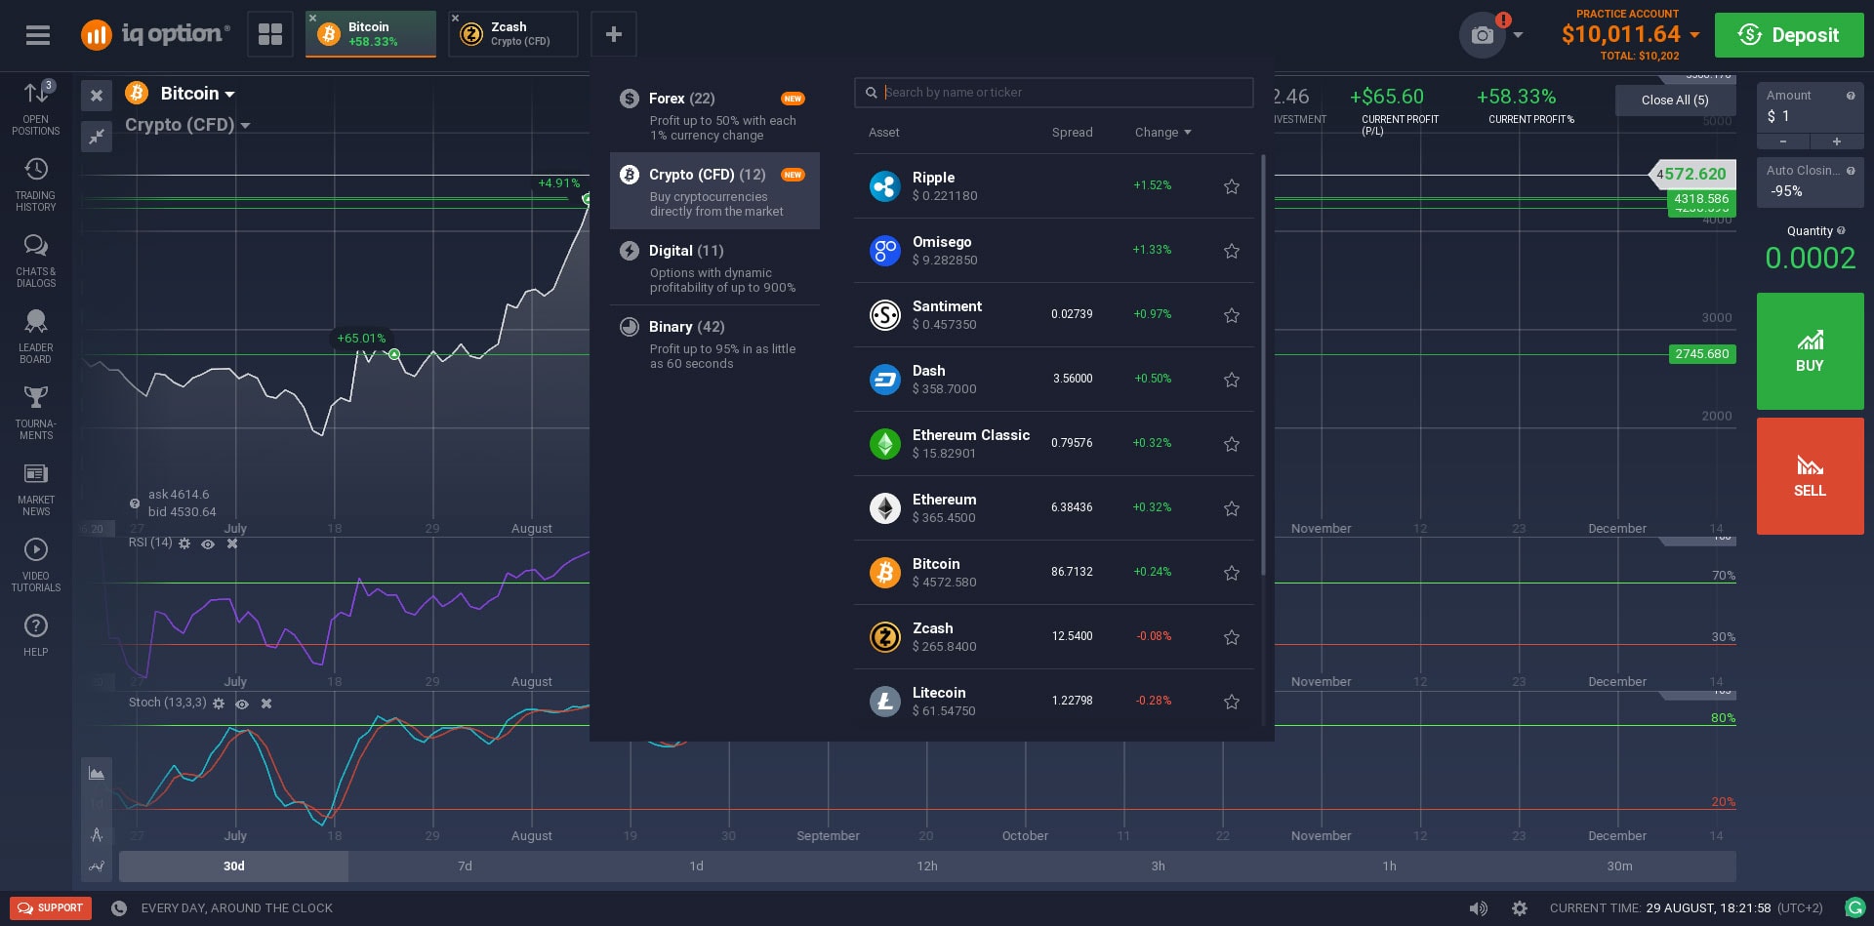Open the Help section

(x=36, y=635)
